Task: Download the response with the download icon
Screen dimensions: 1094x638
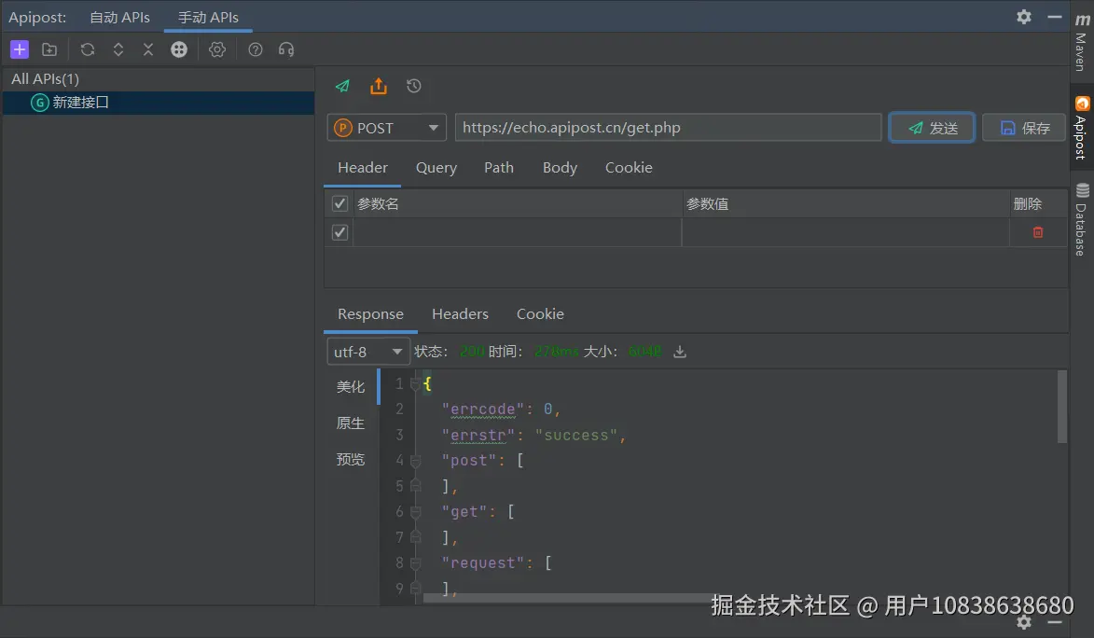Action: tap(680, 352)
